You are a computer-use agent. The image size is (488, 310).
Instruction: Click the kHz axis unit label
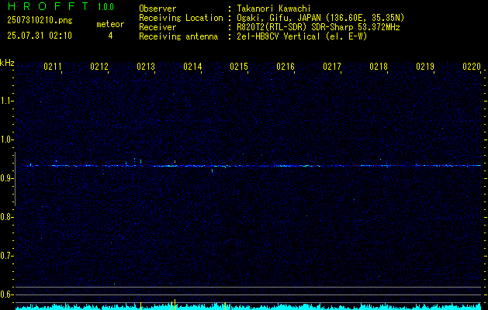7,63
